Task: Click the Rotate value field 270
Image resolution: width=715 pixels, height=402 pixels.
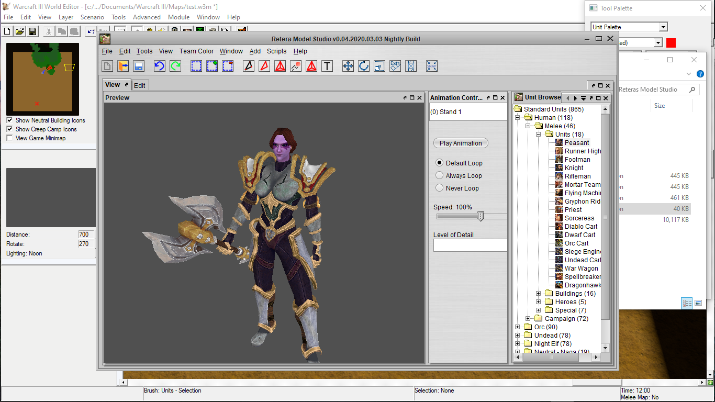Action: [86, 244]
